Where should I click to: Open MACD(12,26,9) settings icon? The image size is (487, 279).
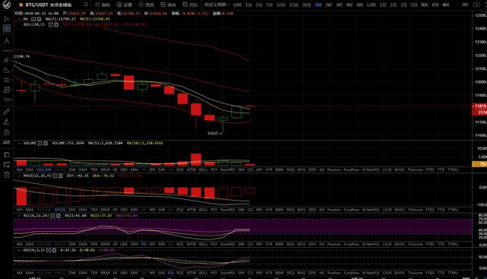[55, 176]
